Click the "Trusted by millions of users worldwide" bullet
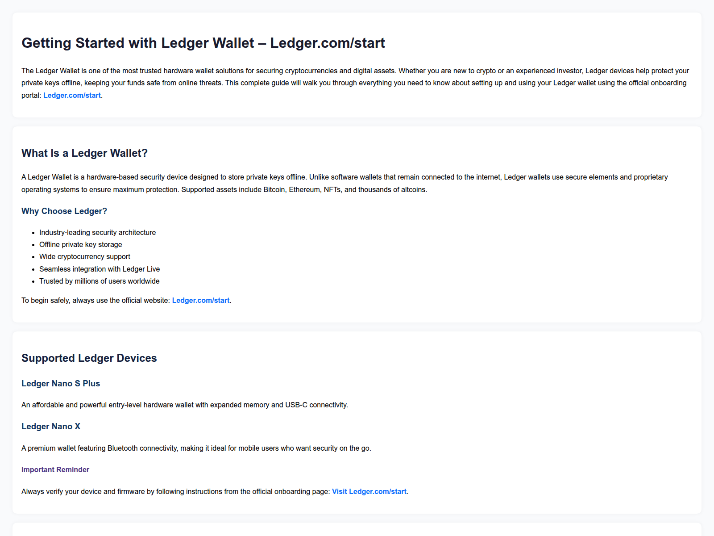Image resolution: width=714 pixels, height=536 pixels. click(x=99, y=281)
